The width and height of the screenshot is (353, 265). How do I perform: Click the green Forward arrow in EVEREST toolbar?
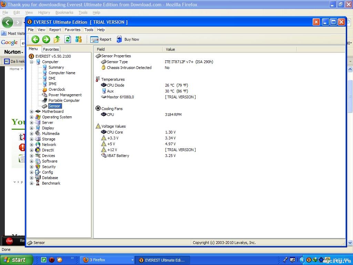[46, 39]
